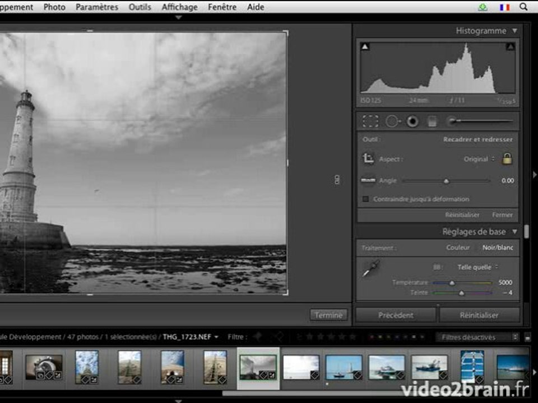Image resolution: width=538 pixels, height=403 pixels.
Task: Enable Contraindre jusqu'à déformation checkbox
Action: click(366, 199)
